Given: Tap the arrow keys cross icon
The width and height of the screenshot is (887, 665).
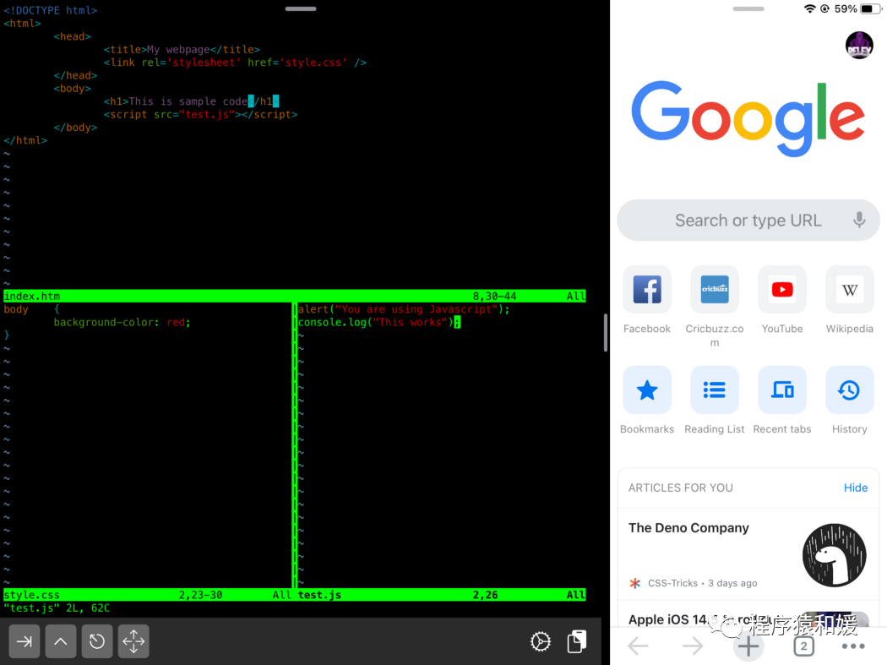Looking at the screenshot, I should click(133, 641).
